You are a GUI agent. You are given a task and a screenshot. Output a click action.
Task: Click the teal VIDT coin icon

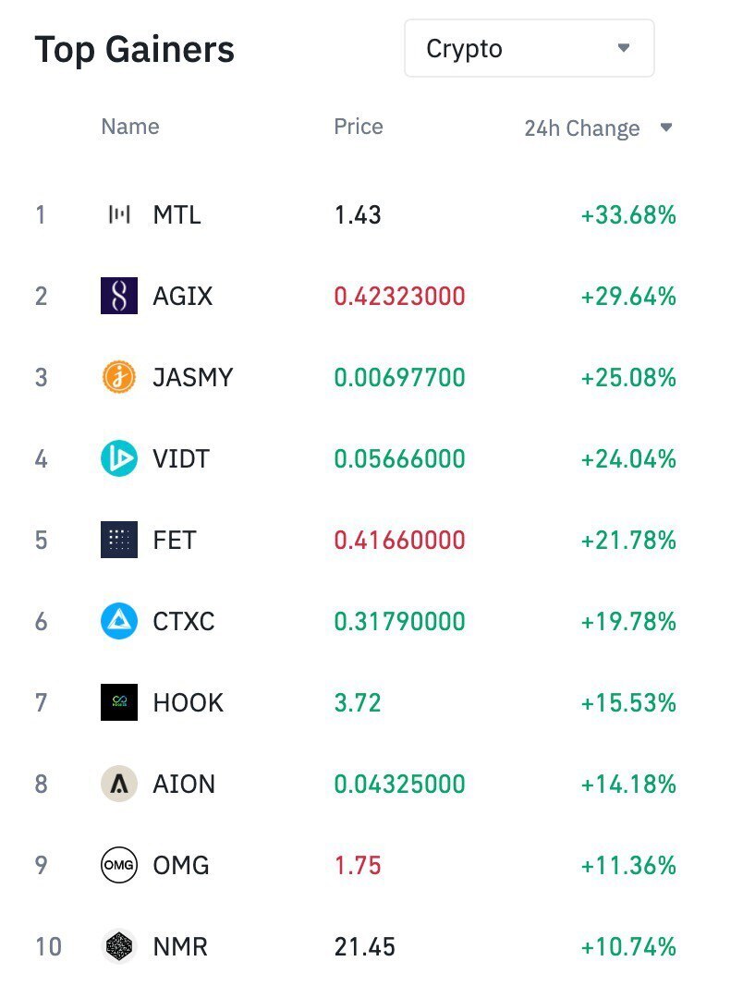tap(119, 459)
